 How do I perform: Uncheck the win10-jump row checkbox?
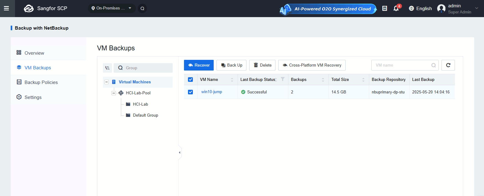click(x=190, y=92)
